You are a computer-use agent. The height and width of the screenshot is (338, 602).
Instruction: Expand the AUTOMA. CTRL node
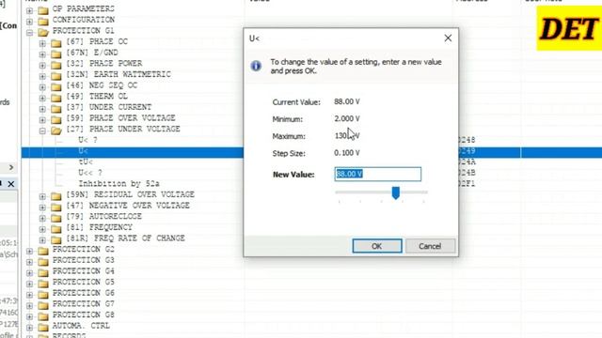coord(29,328)
